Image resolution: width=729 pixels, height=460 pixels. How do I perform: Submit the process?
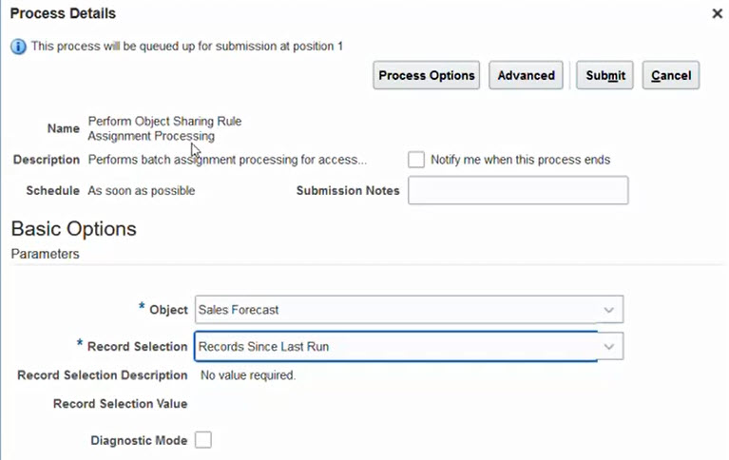click(604, 75)
